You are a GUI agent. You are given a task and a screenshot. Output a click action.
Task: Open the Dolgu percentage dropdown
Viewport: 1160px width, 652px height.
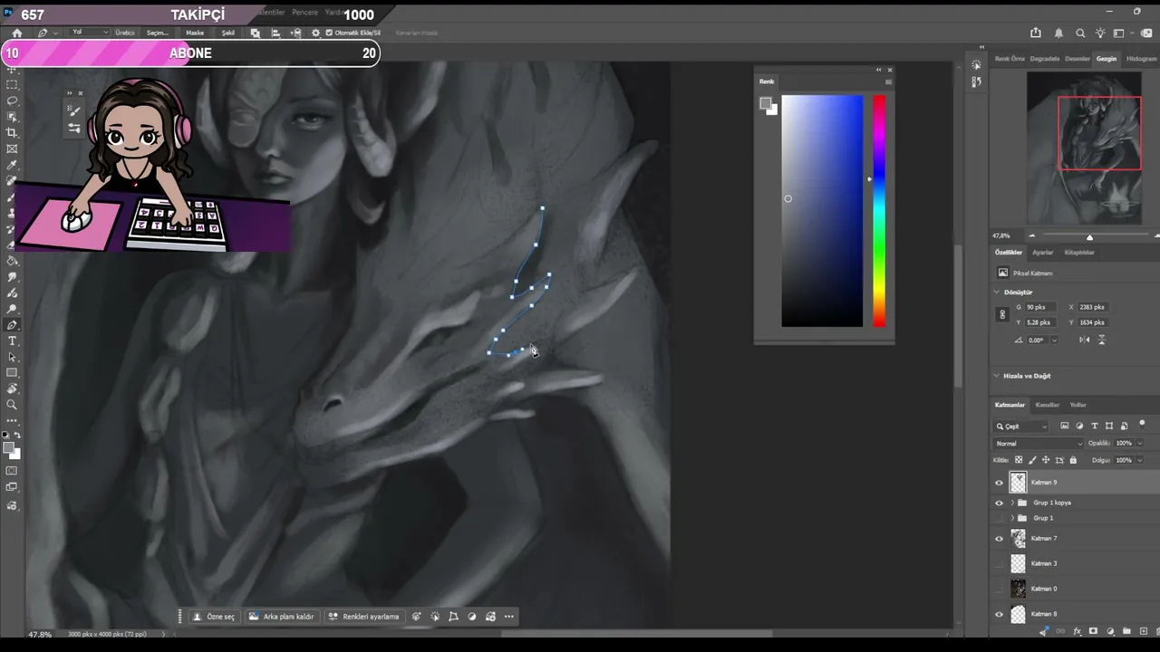point(1139,460)
